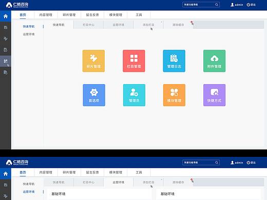The image size is (267, 200).
Task: Focus the 快速功能导航 search box, upper header
Action: (201, 5)
